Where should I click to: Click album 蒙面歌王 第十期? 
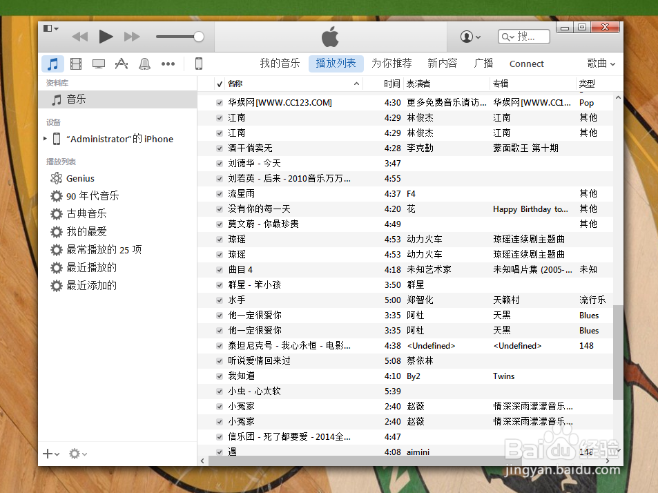(525, 148)
